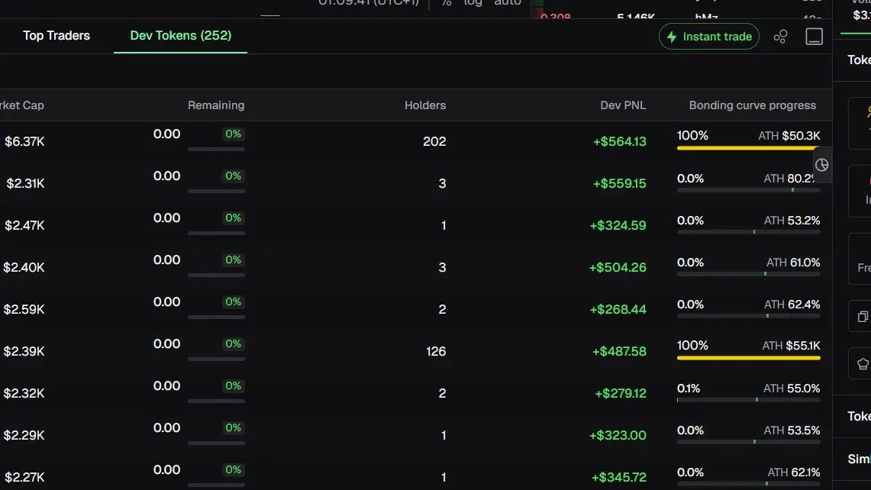Toggle the panel layout icon

coord(815,37)
